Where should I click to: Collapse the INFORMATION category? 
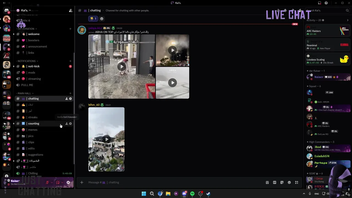26,29
